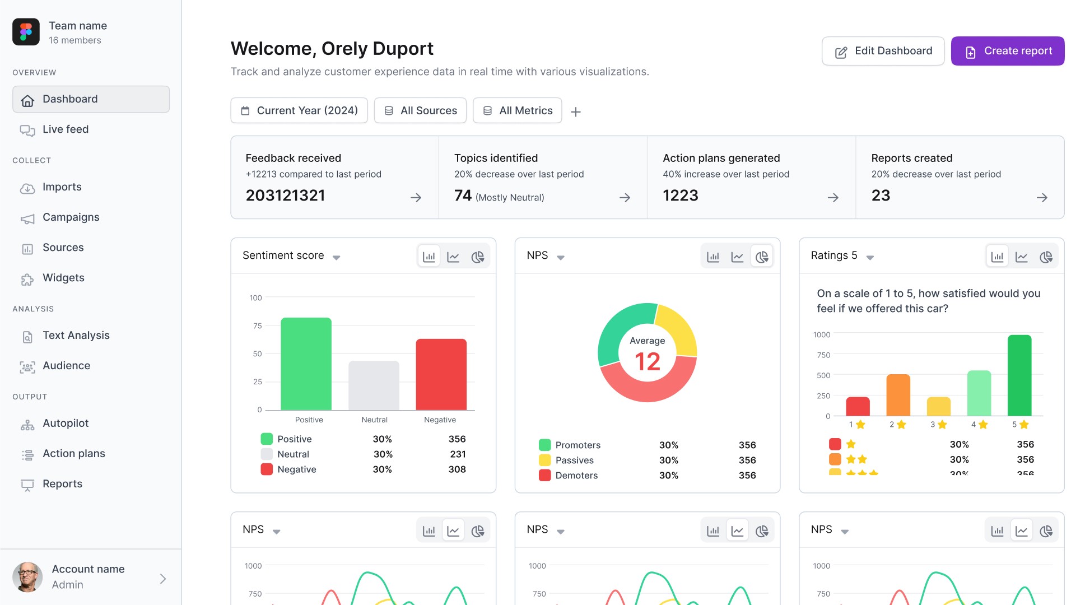1085x605 pixels.
Task: Click the plus icon to add filter
Action: click(x=575, y=112)
